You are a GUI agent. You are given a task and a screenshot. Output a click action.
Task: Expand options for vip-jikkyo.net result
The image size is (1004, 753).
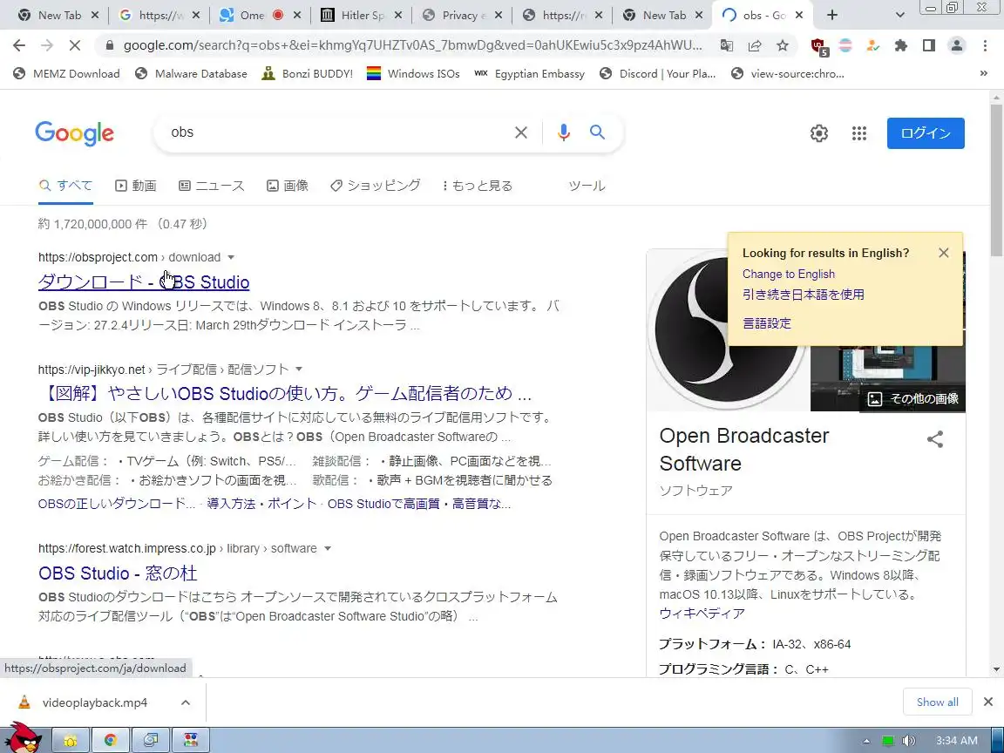(x=299, y=370)
